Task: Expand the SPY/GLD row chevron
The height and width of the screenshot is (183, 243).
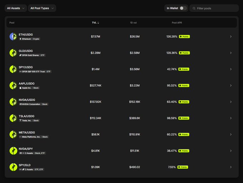Action: tap(231, 167)
